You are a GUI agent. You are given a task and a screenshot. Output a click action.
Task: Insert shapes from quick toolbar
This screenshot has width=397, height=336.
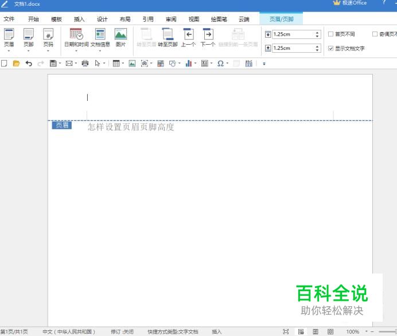173,63
